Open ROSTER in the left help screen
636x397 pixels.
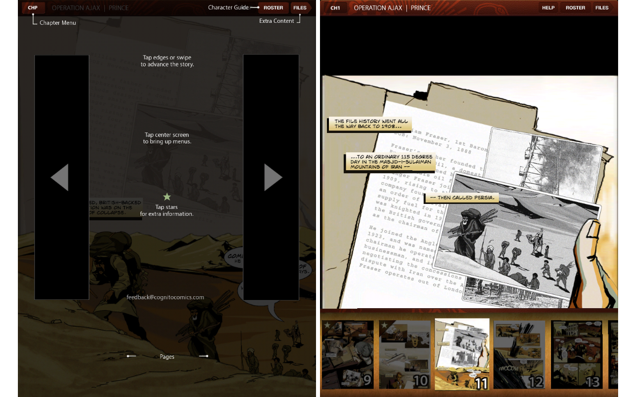tap(273, 8)
